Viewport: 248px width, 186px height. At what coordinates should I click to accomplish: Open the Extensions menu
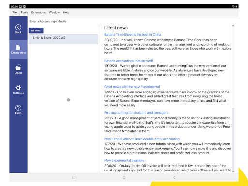[38, 12]
